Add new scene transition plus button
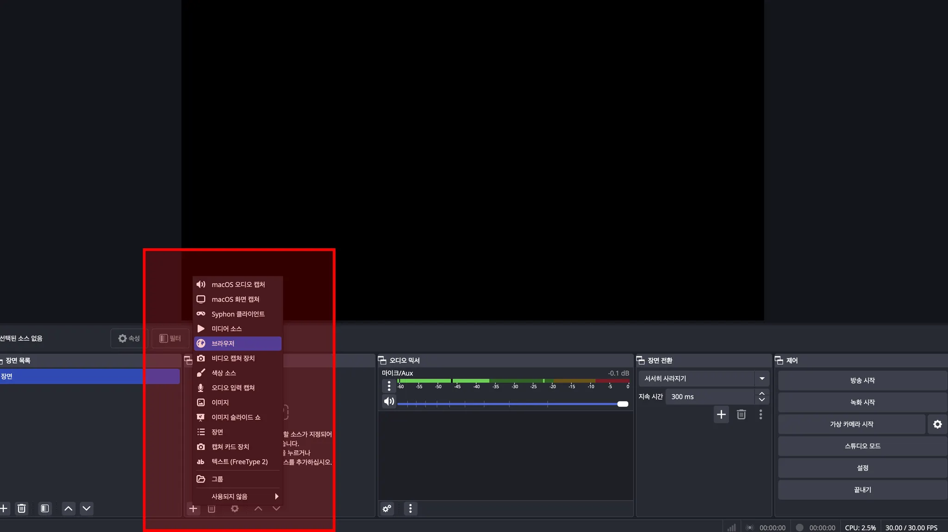 tap(721, 414)
